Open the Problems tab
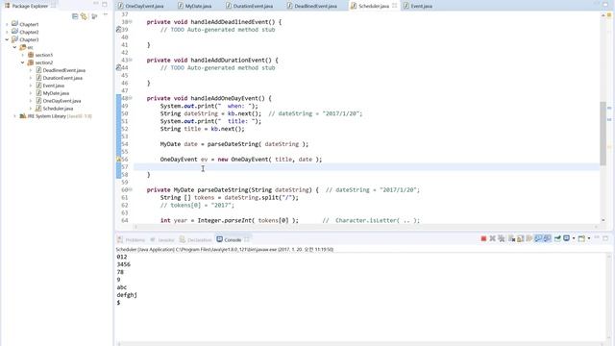The width and height of the screenshot is (615, 346). (132, 239)
